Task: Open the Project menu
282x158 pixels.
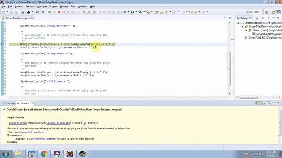Action: pos(64,7)
